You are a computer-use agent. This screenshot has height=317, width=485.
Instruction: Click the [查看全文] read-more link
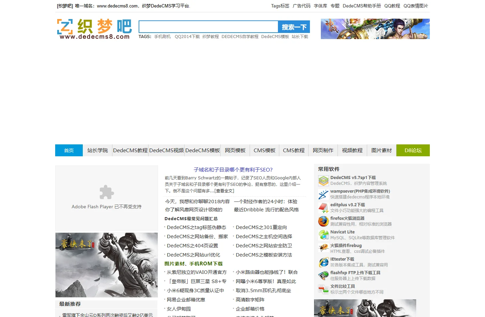(224, 191)
